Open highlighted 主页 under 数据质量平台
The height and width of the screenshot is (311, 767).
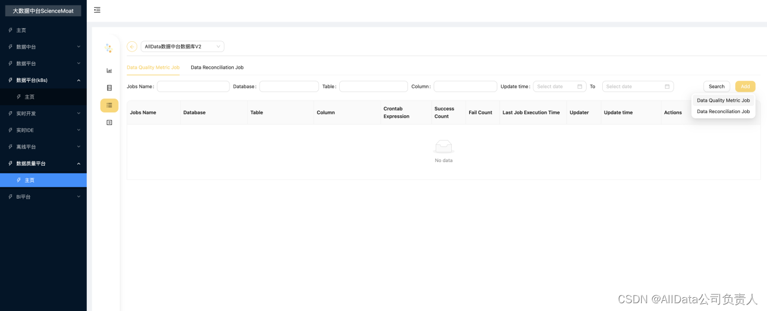coord(43,180)
